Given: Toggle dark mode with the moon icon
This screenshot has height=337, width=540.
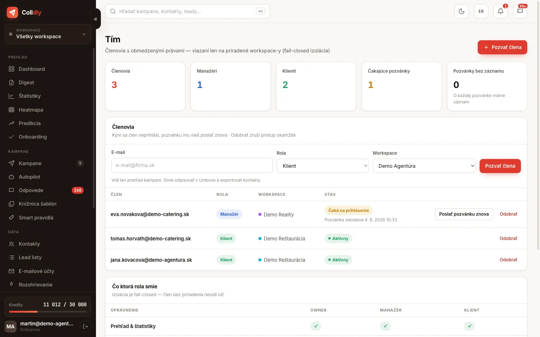Looking at the screenshot, I should pos(462,11).
